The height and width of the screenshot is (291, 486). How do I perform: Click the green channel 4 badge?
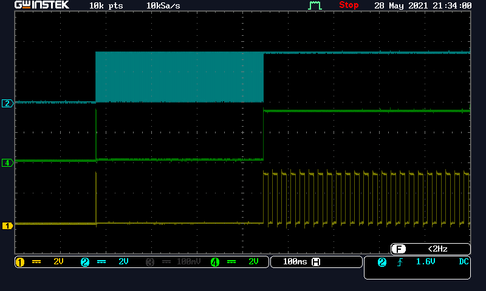click(x=215, y=263)
